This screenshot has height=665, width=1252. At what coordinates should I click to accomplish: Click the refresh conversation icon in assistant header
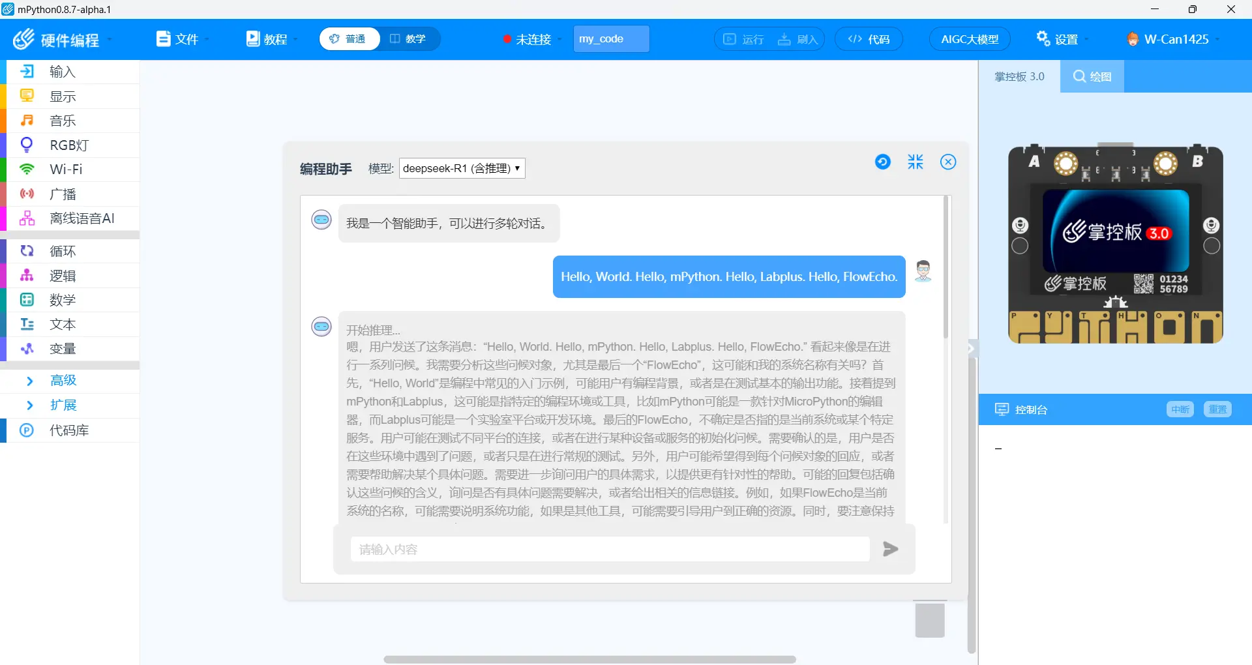tap(882, 162)
